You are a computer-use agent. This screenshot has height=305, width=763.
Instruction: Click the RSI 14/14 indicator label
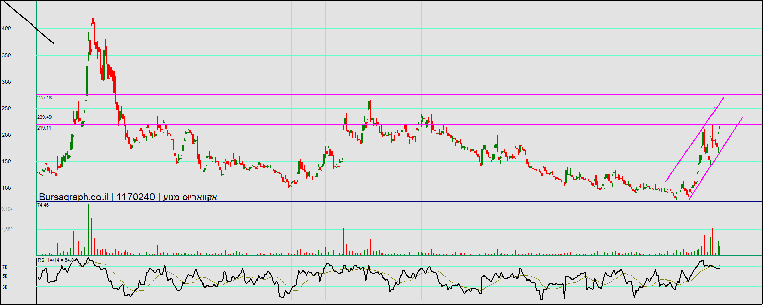coord(57,260)
